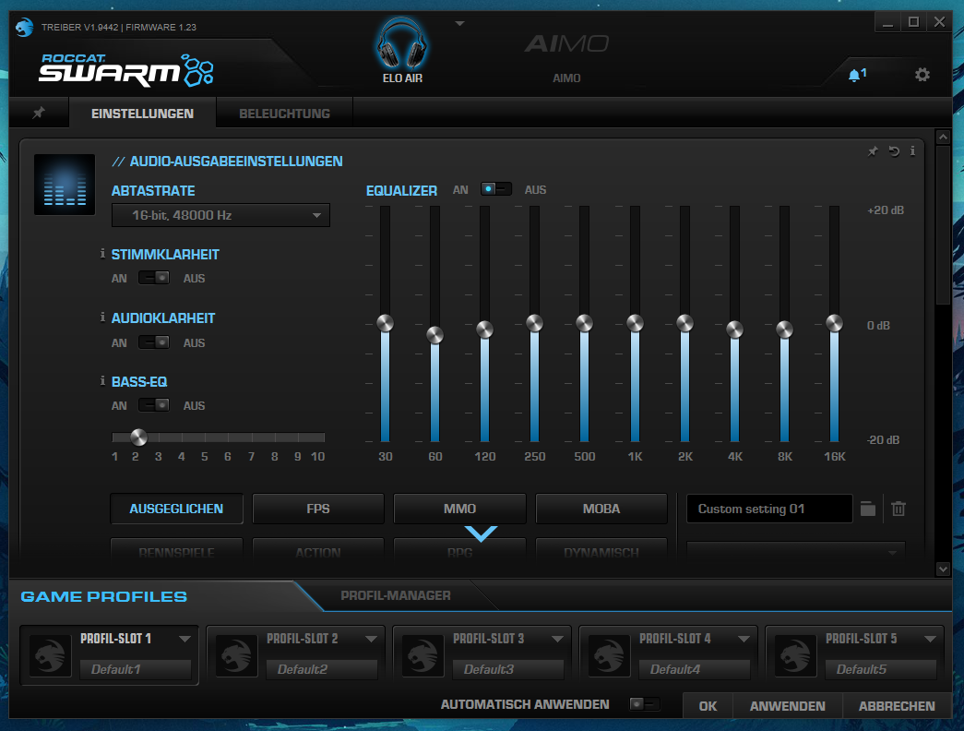Expand Profil-Slot 4 dropdown arrow
This screenshot has height=731, width=964.
tap(744, 640)
